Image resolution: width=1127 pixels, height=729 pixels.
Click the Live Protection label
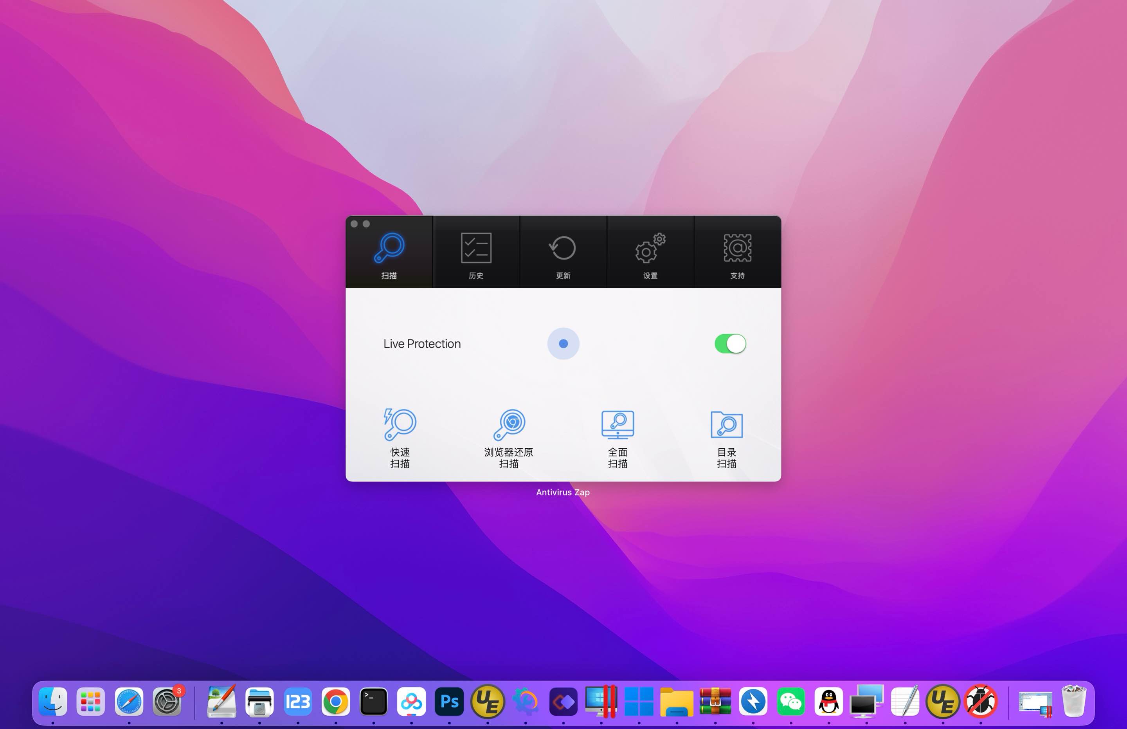coord(422,344)
